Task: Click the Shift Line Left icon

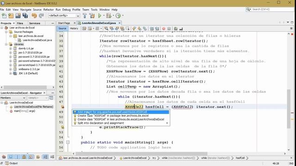Action: pyautogui.click(x=152, y=29)
